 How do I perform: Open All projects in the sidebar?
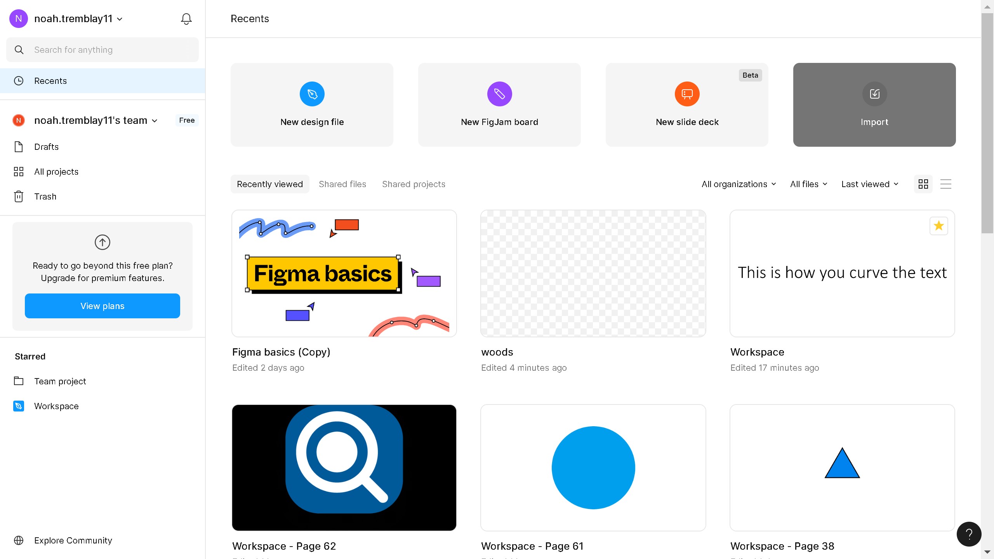point(56,171)
